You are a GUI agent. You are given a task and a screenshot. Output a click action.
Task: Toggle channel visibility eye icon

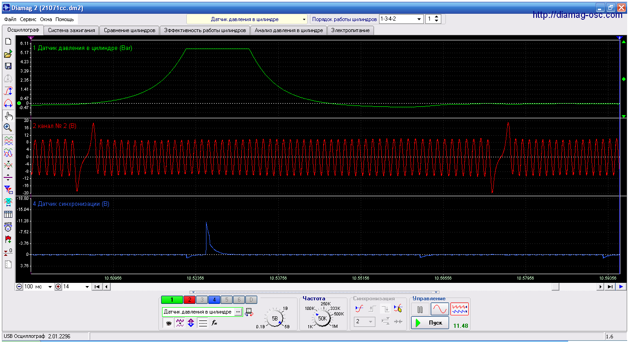(x=168, y=323)
